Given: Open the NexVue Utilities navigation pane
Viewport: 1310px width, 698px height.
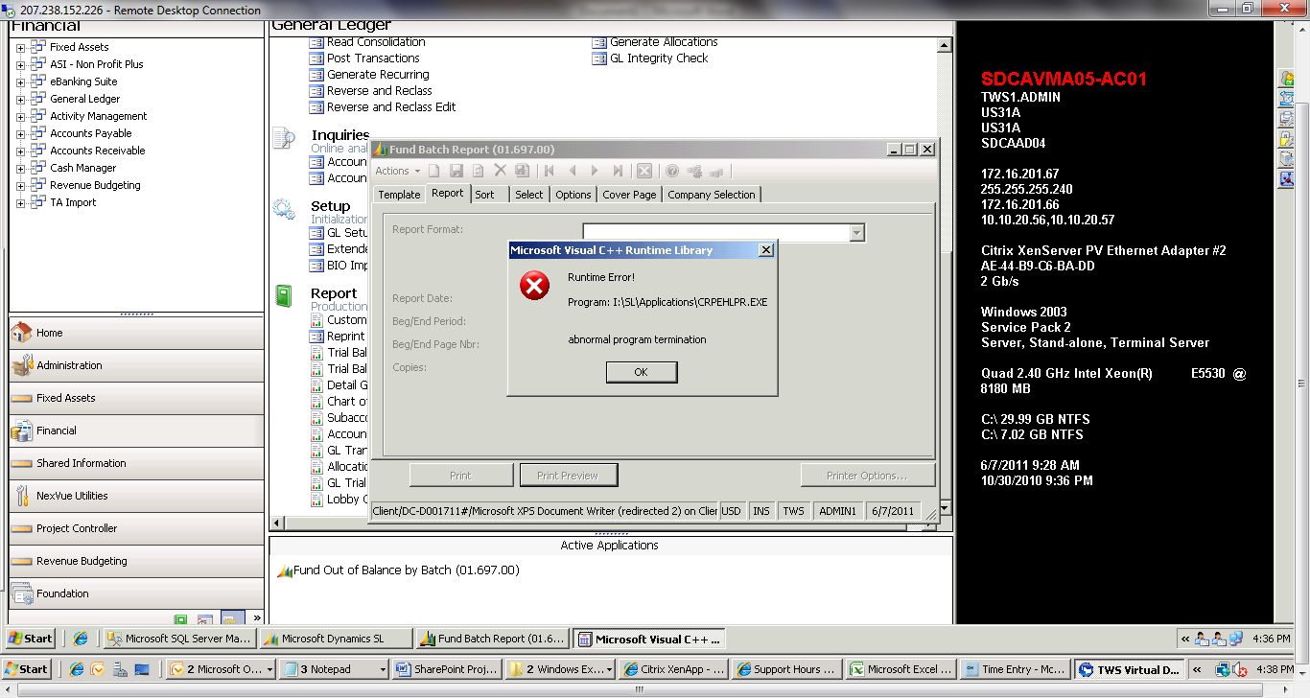Looking at the screenshot, I should tap(136, 497).
